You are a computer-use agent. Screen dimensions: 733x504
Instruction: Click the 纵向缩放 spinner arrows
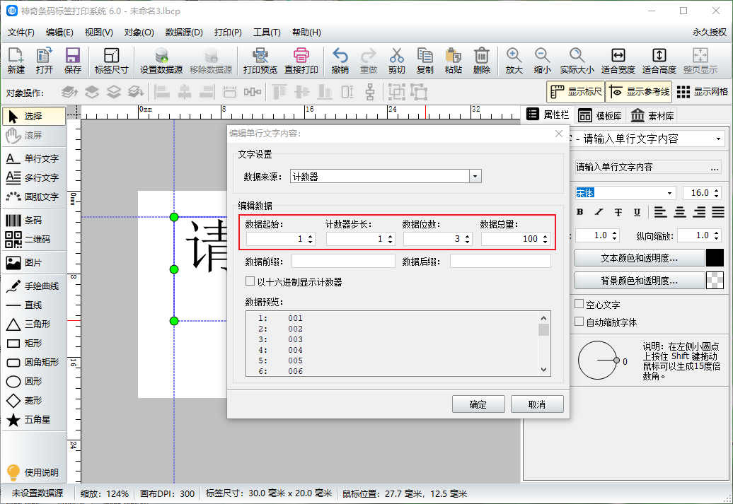pos(717,235)
